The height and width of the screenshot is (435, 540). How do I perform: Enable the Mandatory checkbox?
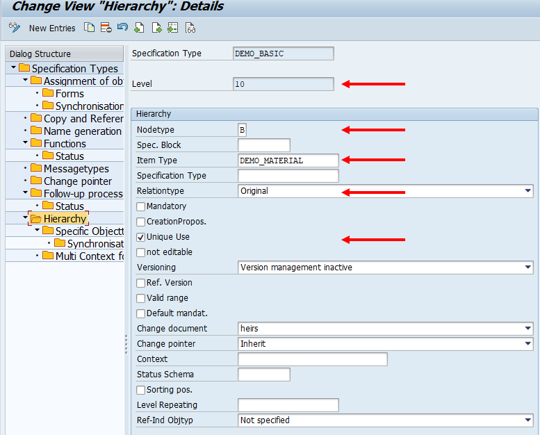[141, 206]
